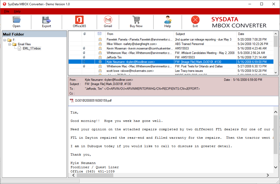
Task: Sort by attachment paperclip column header
Action: [84, 34]
